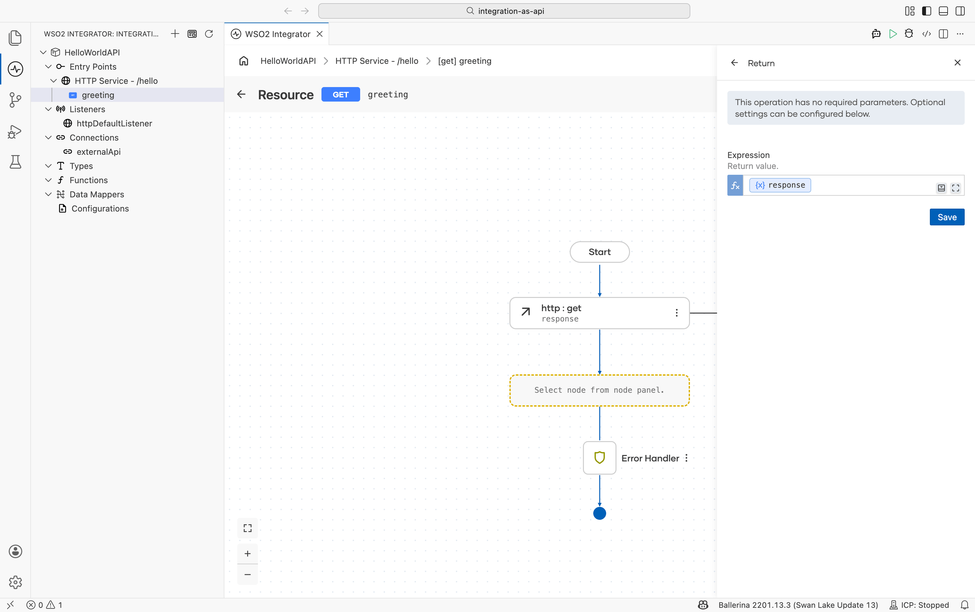Customize layout from title bar
The width and height of the screenshot is (975, 612).
[910, 11]
